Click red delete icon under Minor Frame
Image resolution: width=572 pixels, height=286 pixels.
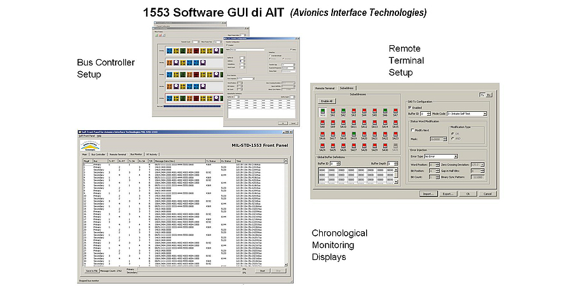click(x=160, y=36)
